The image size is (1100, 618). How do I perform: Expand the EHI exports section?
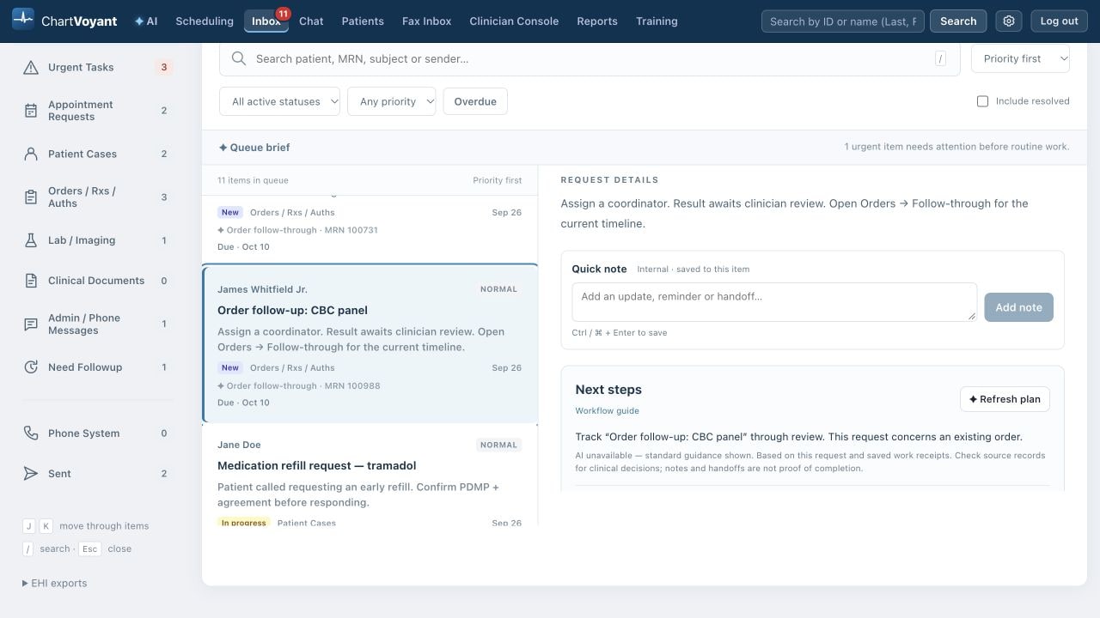[x=55, y=583]
